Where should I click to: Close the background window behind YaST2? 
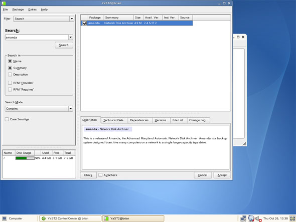click(243, 37)
